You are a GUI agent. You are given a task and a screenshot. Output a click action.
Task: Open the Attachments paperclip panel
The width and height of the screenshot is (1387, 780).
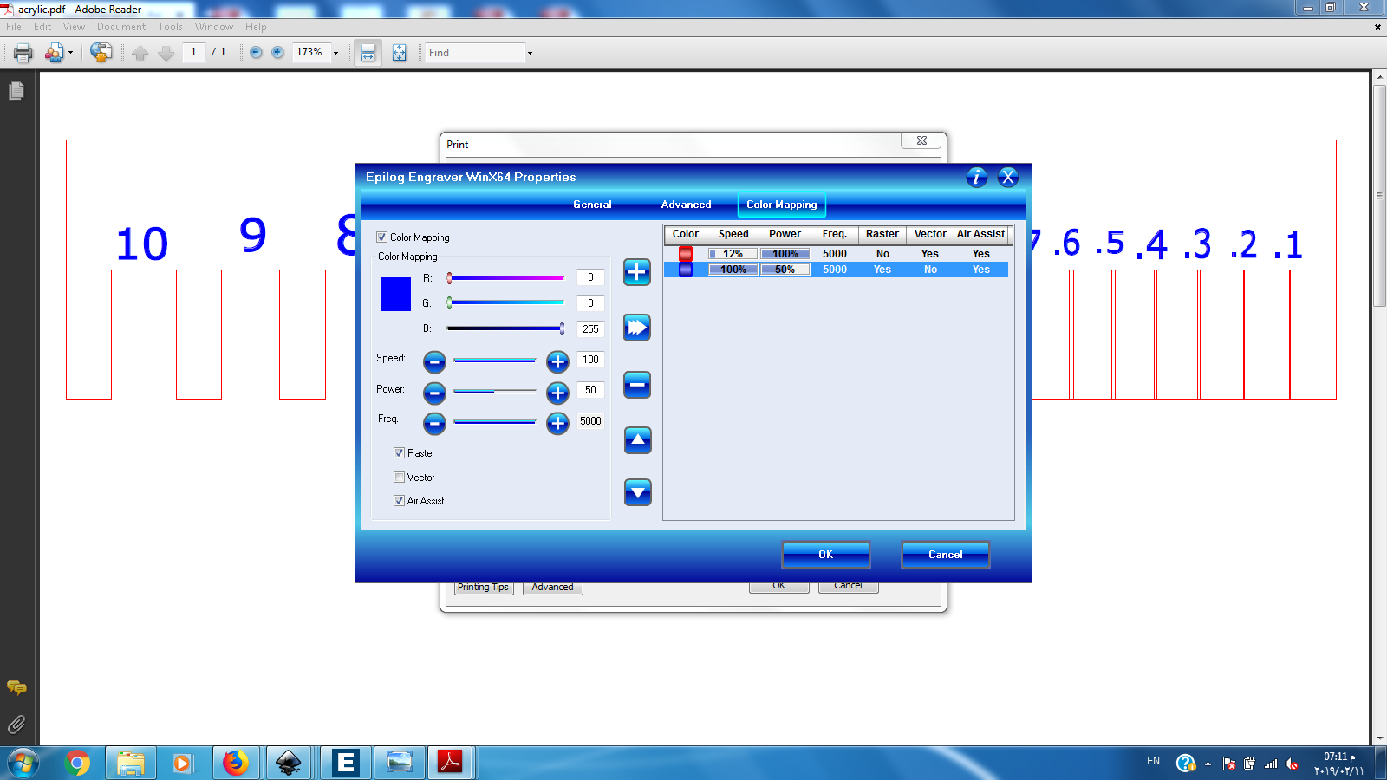click(16, 725)
